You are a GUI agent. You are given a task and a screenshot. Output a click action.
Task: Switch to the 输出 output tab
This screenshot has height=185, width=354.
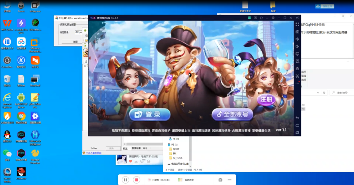125,148
